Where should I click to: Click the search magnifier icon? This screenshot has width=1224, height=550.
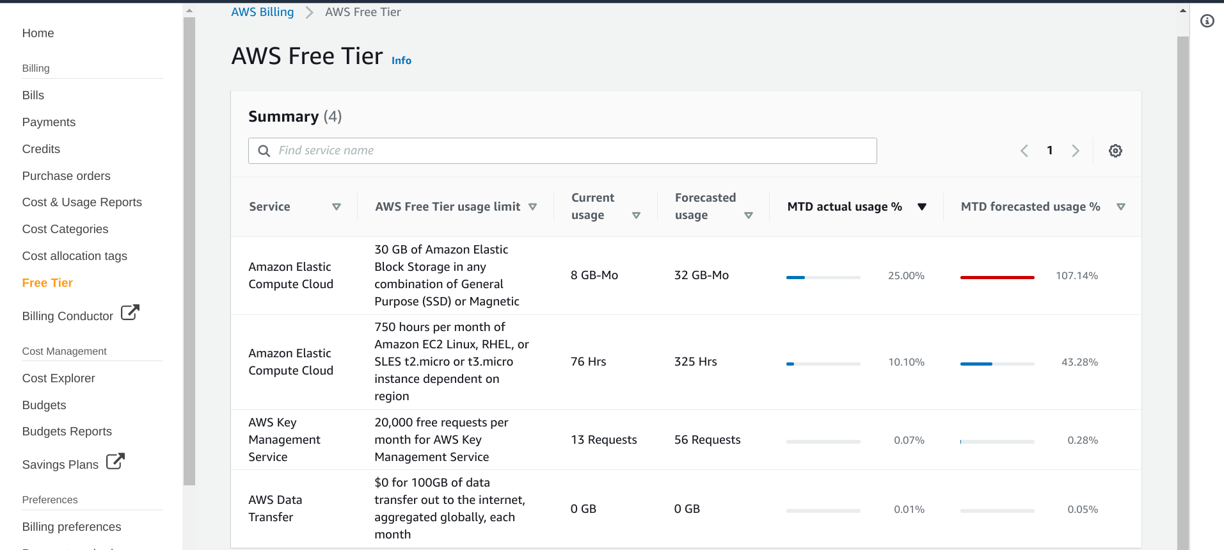(264, 150)
